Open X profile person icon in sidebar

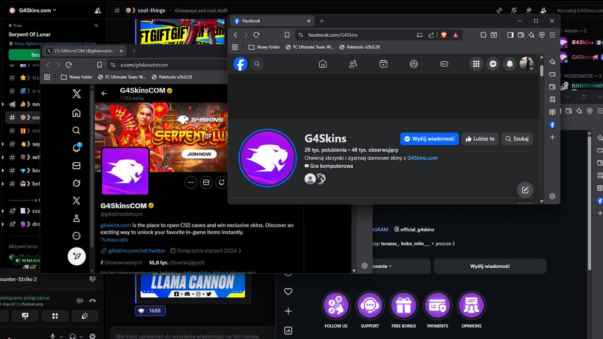[76, 218]
